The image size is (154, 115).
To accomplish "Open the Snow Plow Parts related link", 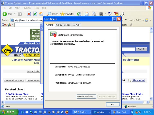I will point(132,94).
